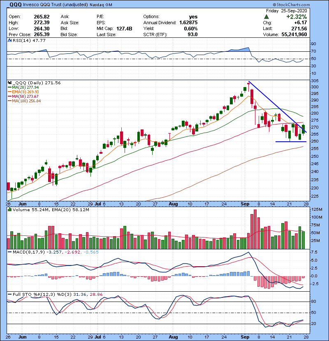Click the Low value 264.30
This screenshot has height=341, width=329.
coord(42,28)
